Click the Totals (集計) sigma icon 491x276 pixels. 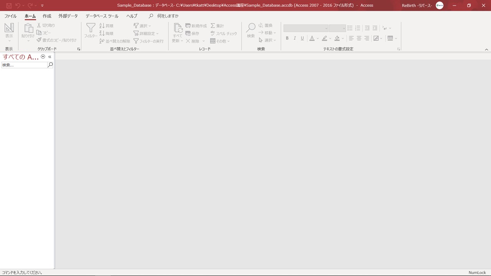tap(213, 26)
